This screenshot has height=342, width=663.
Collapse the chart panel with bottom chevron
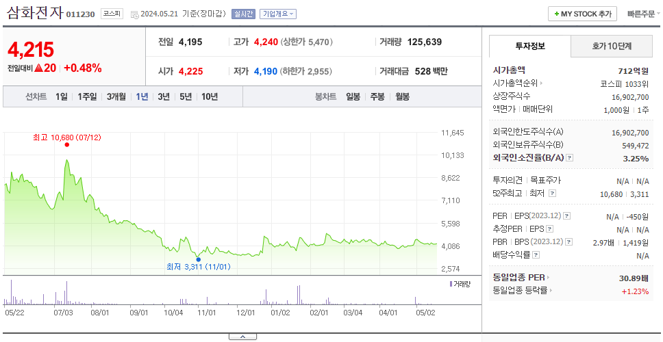pyautogui.click(x=242, y=337)
